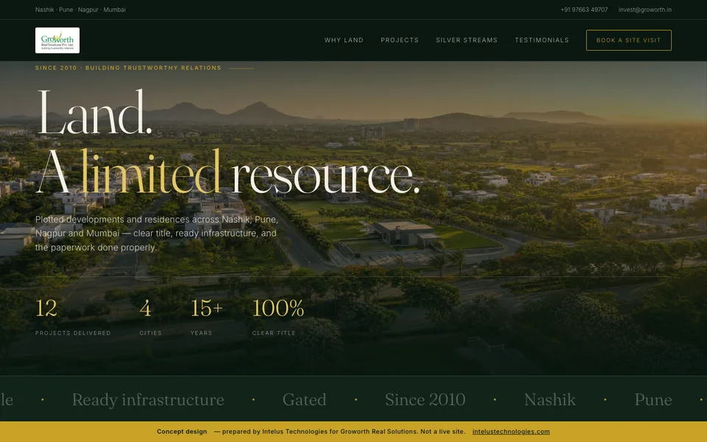Image resolution: width=707 pixels, height=442 pixels.
Task: Email invest@groworth.in
Action: 645,10
